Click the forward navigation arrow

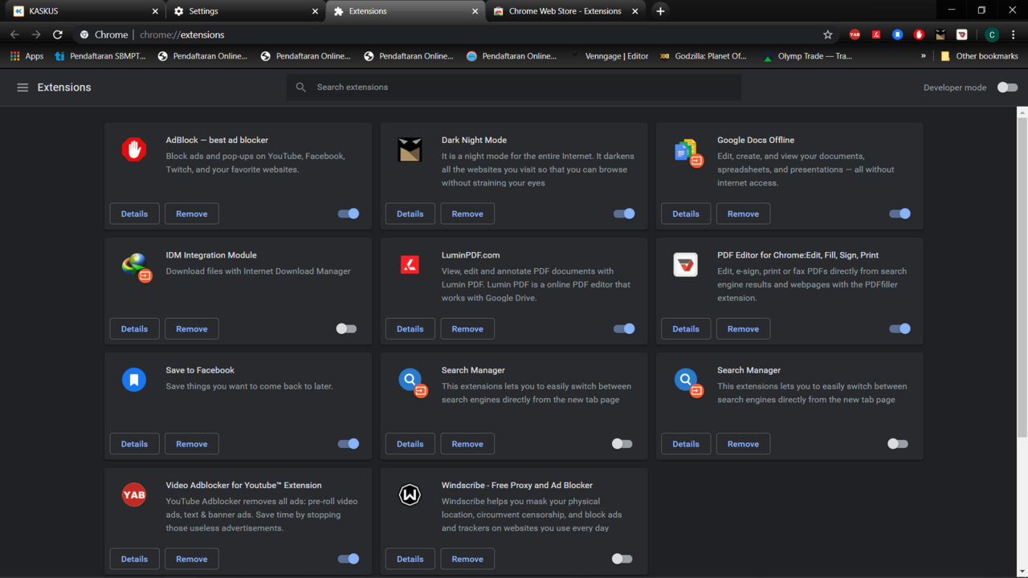(36, 35)
